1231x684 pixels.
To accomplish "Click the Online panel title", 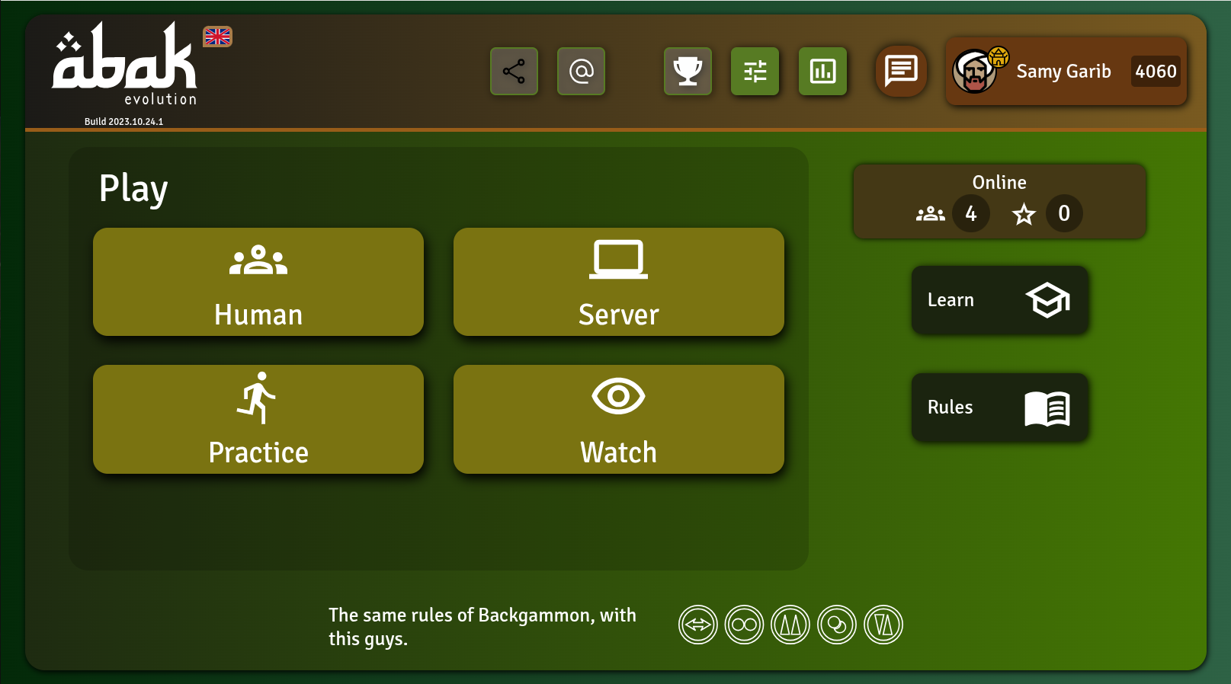I will [999, 183].
